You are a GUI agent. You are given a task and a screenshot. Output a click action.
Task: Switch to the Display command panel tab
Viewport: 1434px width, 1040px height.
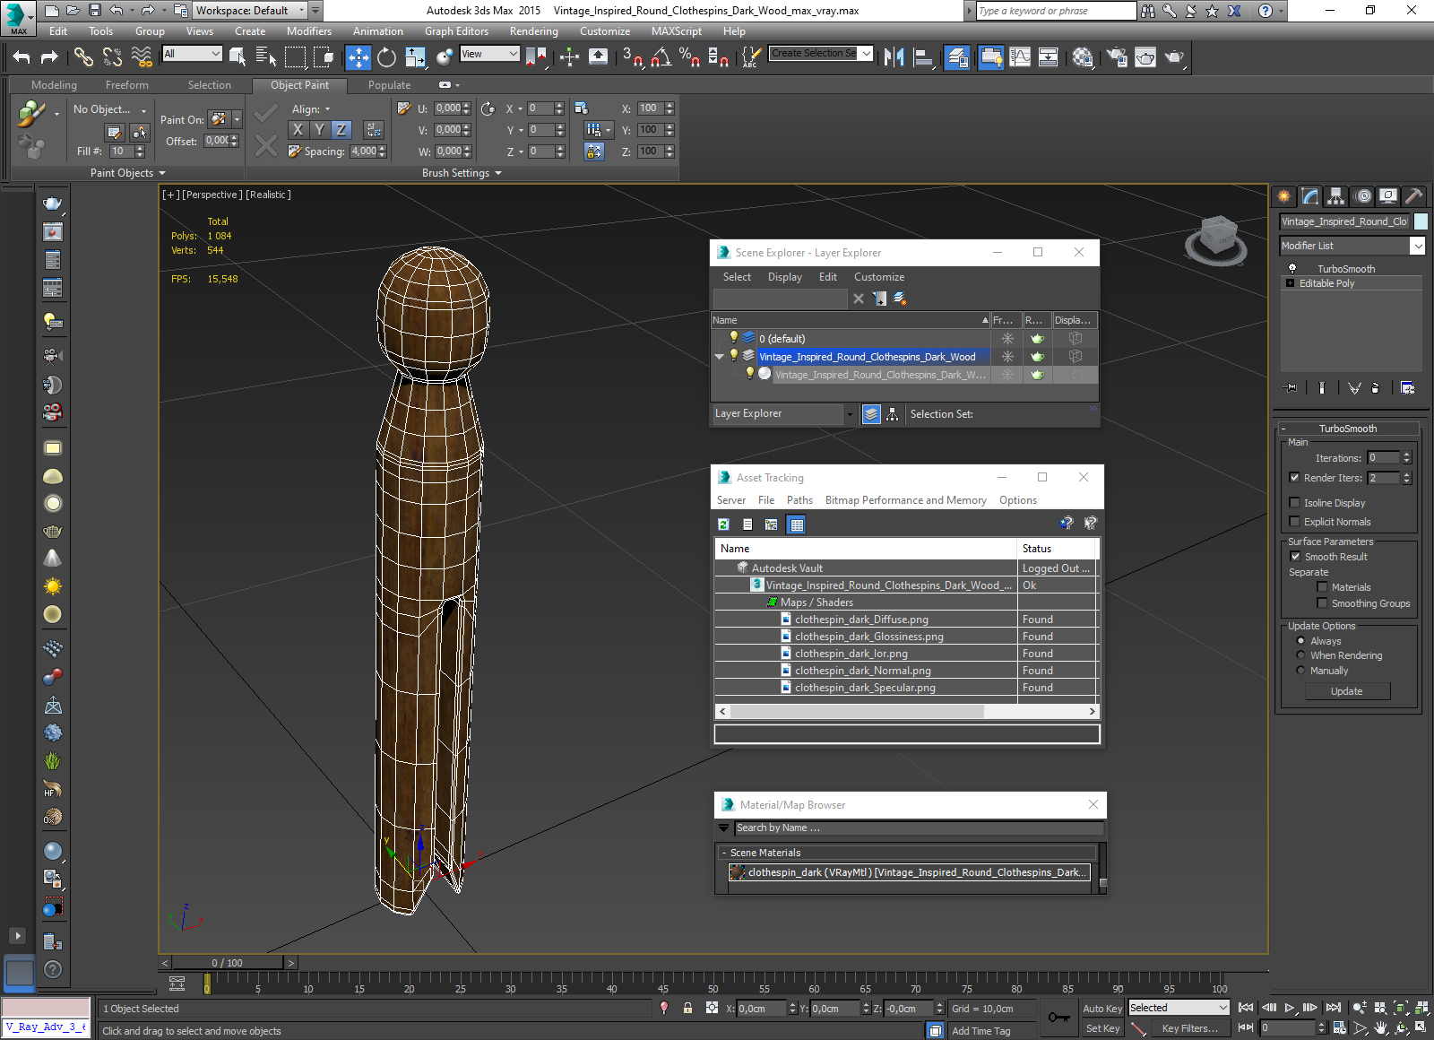(1388, 195)
